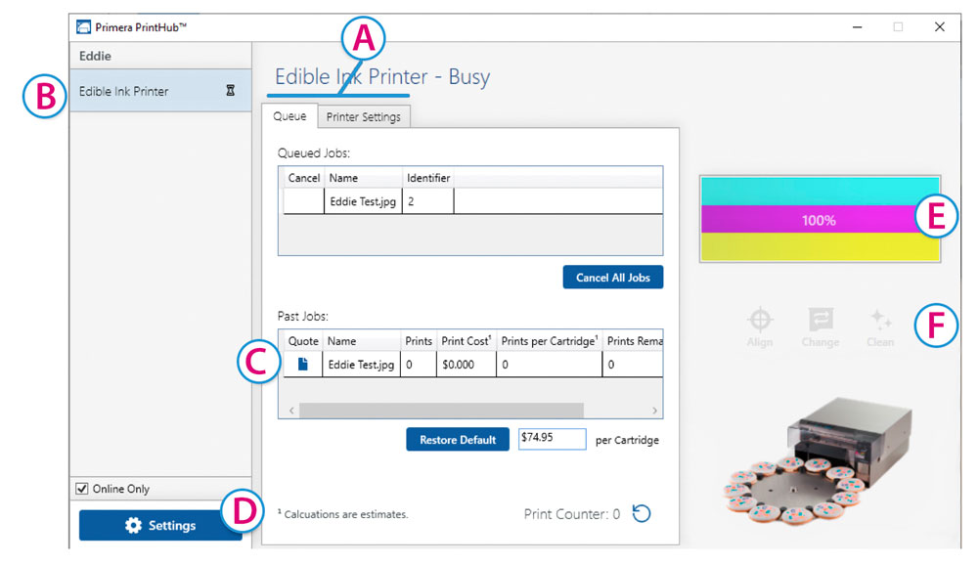
Task: Click the Name column header in Queued Jobs
Action: 363,178
